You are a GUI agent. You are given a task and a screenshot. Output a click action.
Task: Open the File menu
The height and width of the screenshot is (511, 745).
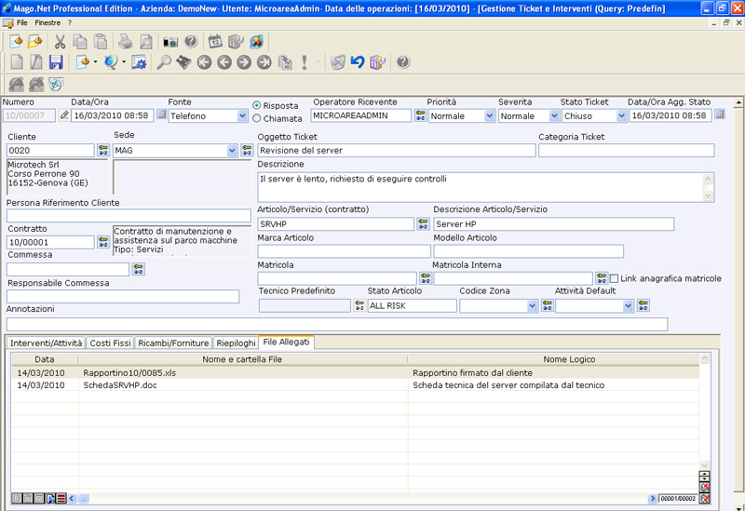(21, 22)
